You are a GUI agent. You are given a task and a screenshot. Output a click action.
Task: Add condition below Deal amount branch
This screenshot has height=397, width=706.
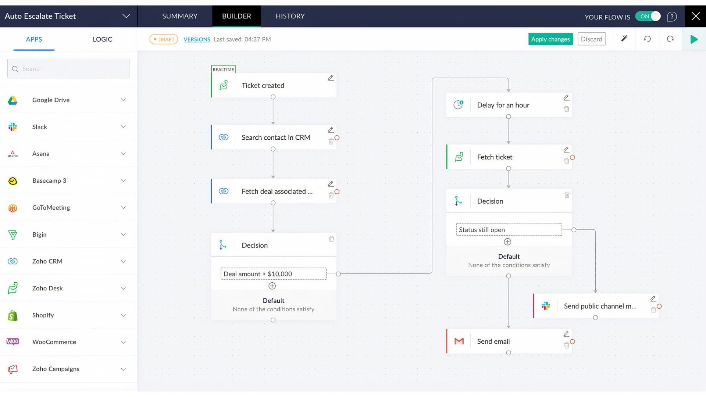(272, 286)
